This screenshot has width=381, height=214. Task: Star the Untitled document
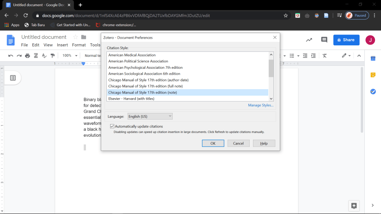(75, 37)
